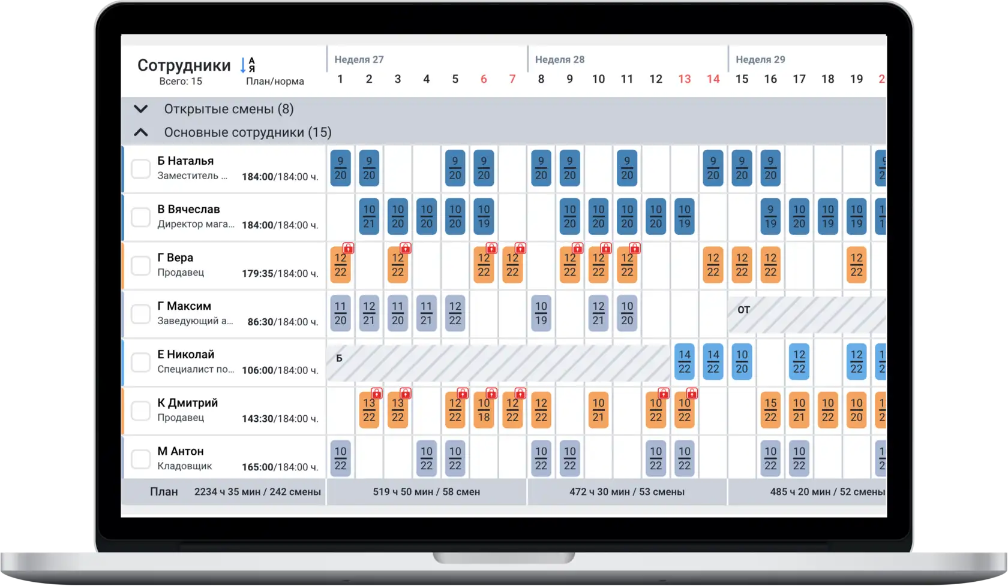Viewport: 1008px width, 586px height.
Task: Click lock icon on Г Вера's day 7 shift
Action: [x=520, y=248]
